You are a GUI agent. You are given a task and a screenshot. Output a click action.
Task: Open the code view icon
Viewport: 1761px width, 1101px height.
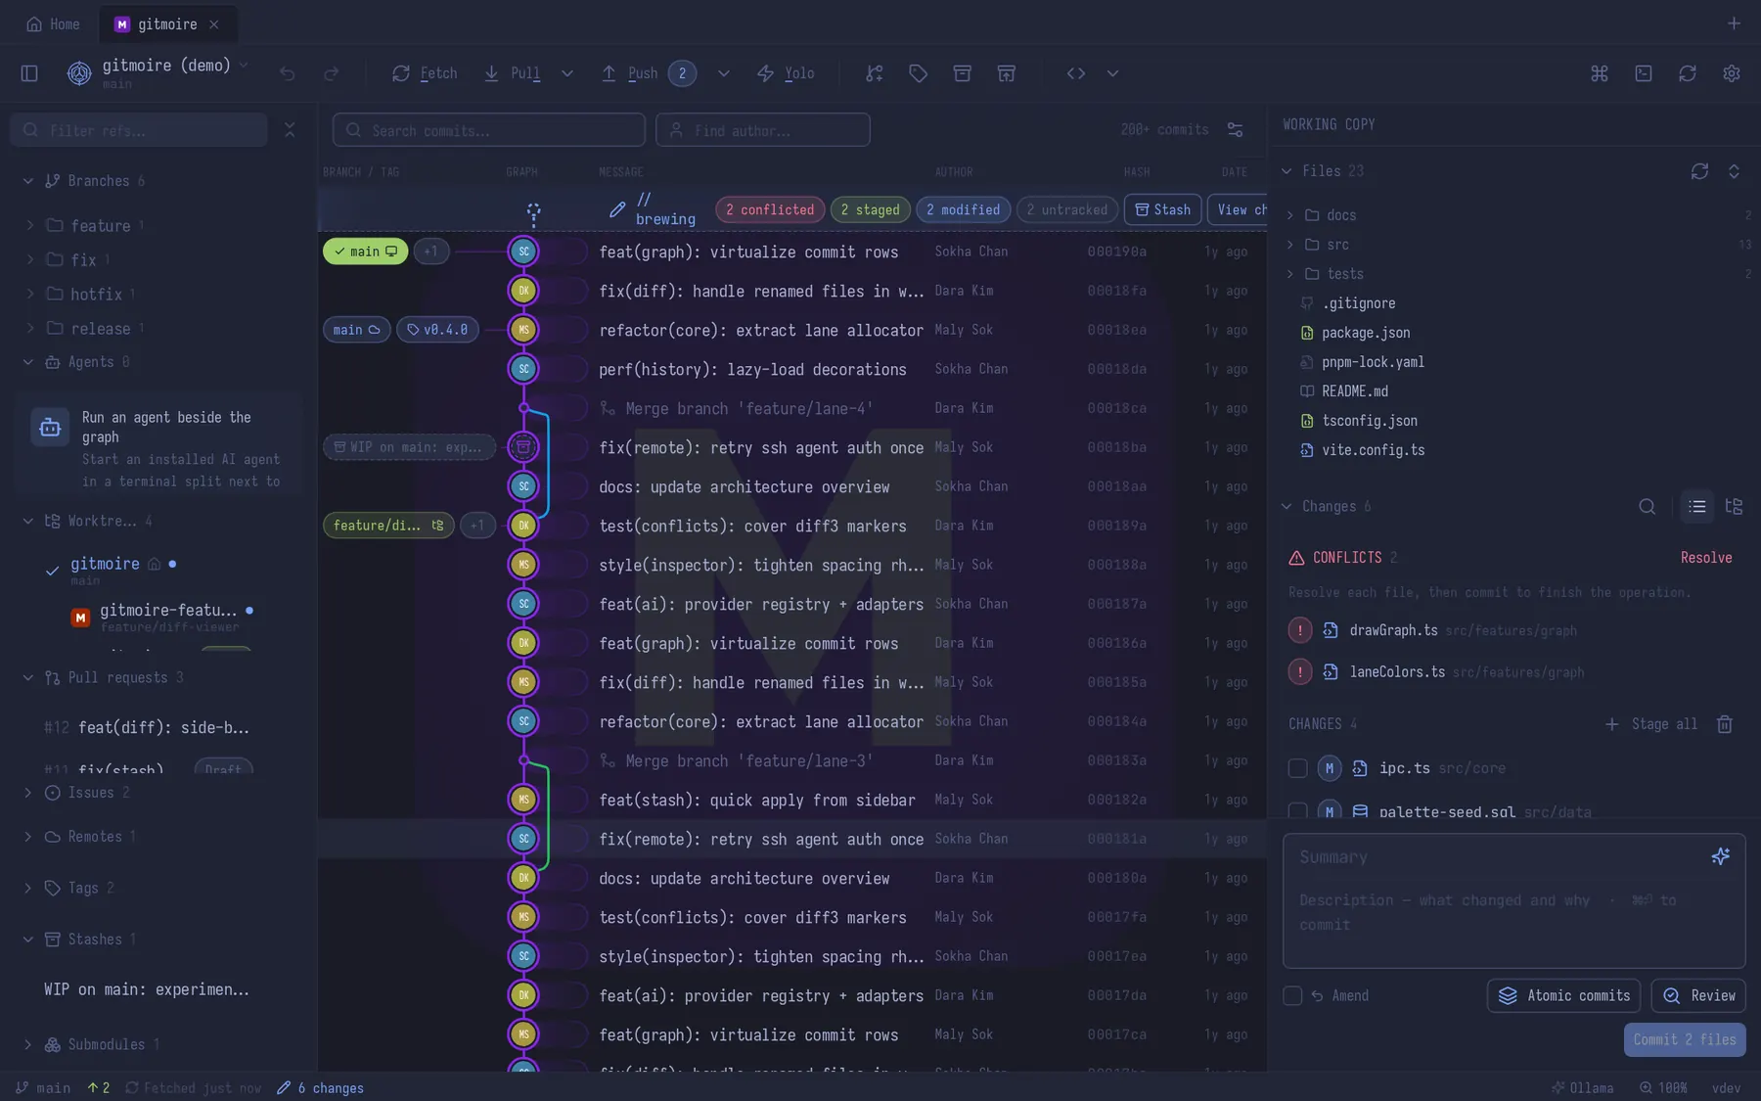(1076, 73)
